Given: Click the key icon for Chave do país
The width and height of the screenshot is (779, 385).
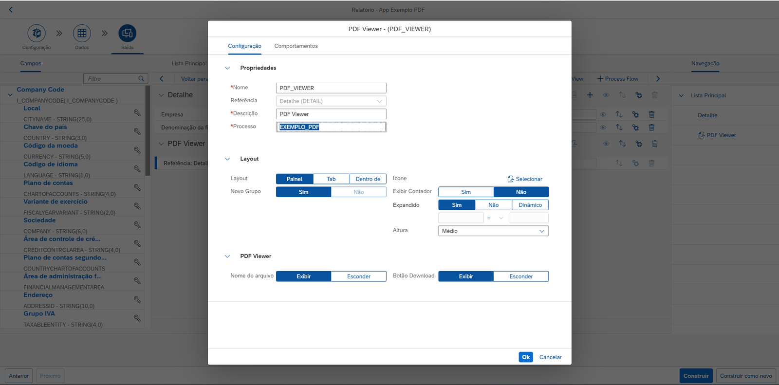Looking at the screenshot, I should point(137,131).
